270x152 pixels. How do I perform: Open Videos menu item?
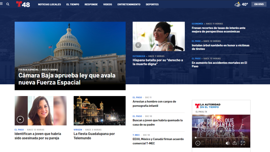pyautogui.click(x=107, y=4)
